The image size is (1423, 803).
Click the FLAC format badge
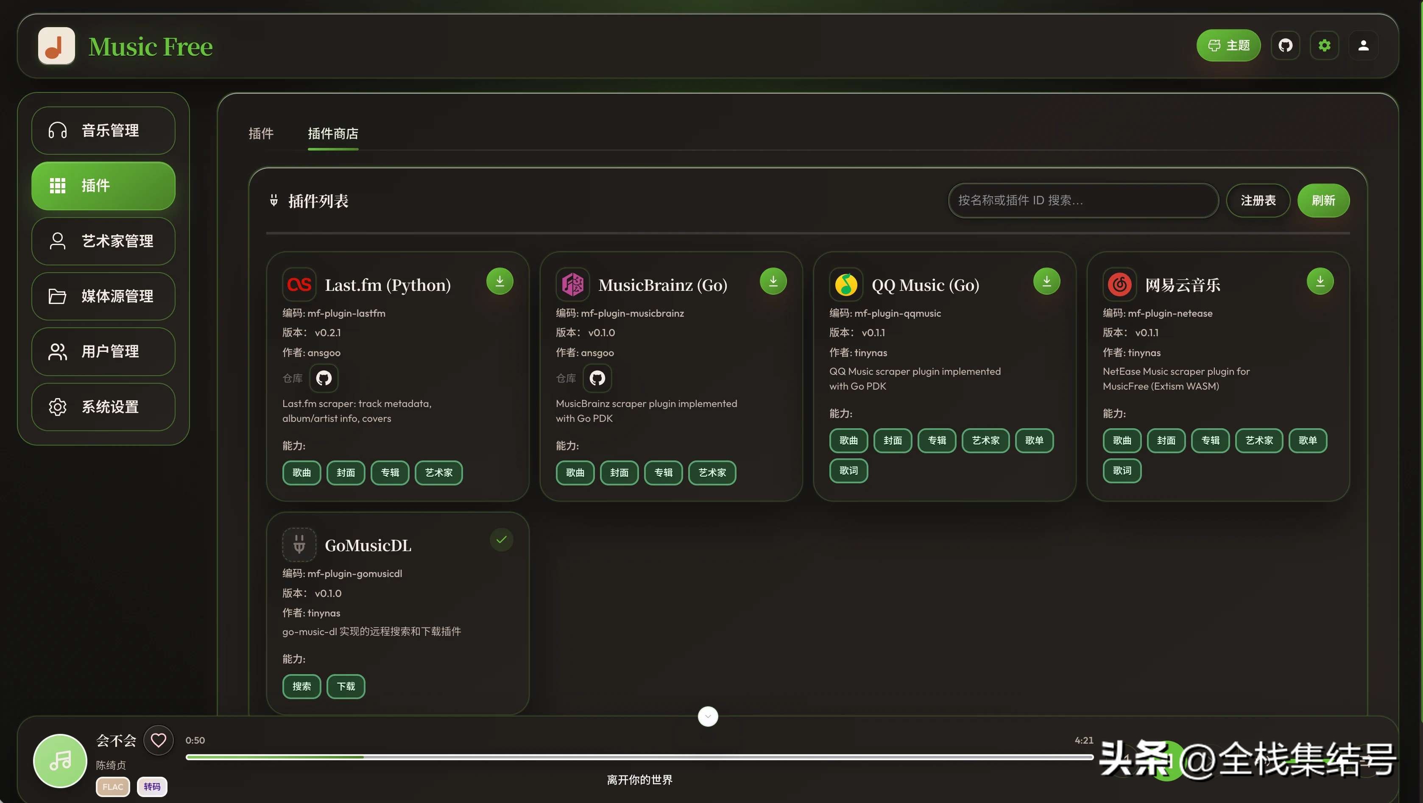[113, 787]
